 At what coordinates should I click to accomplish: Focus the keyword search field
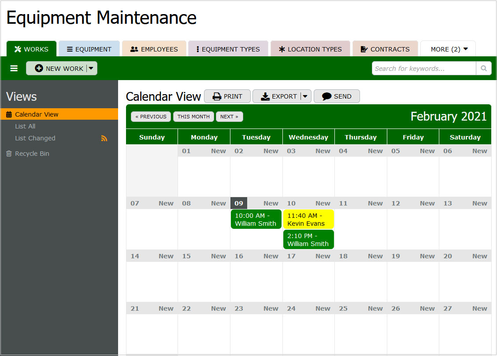click(x=423, y=68)
